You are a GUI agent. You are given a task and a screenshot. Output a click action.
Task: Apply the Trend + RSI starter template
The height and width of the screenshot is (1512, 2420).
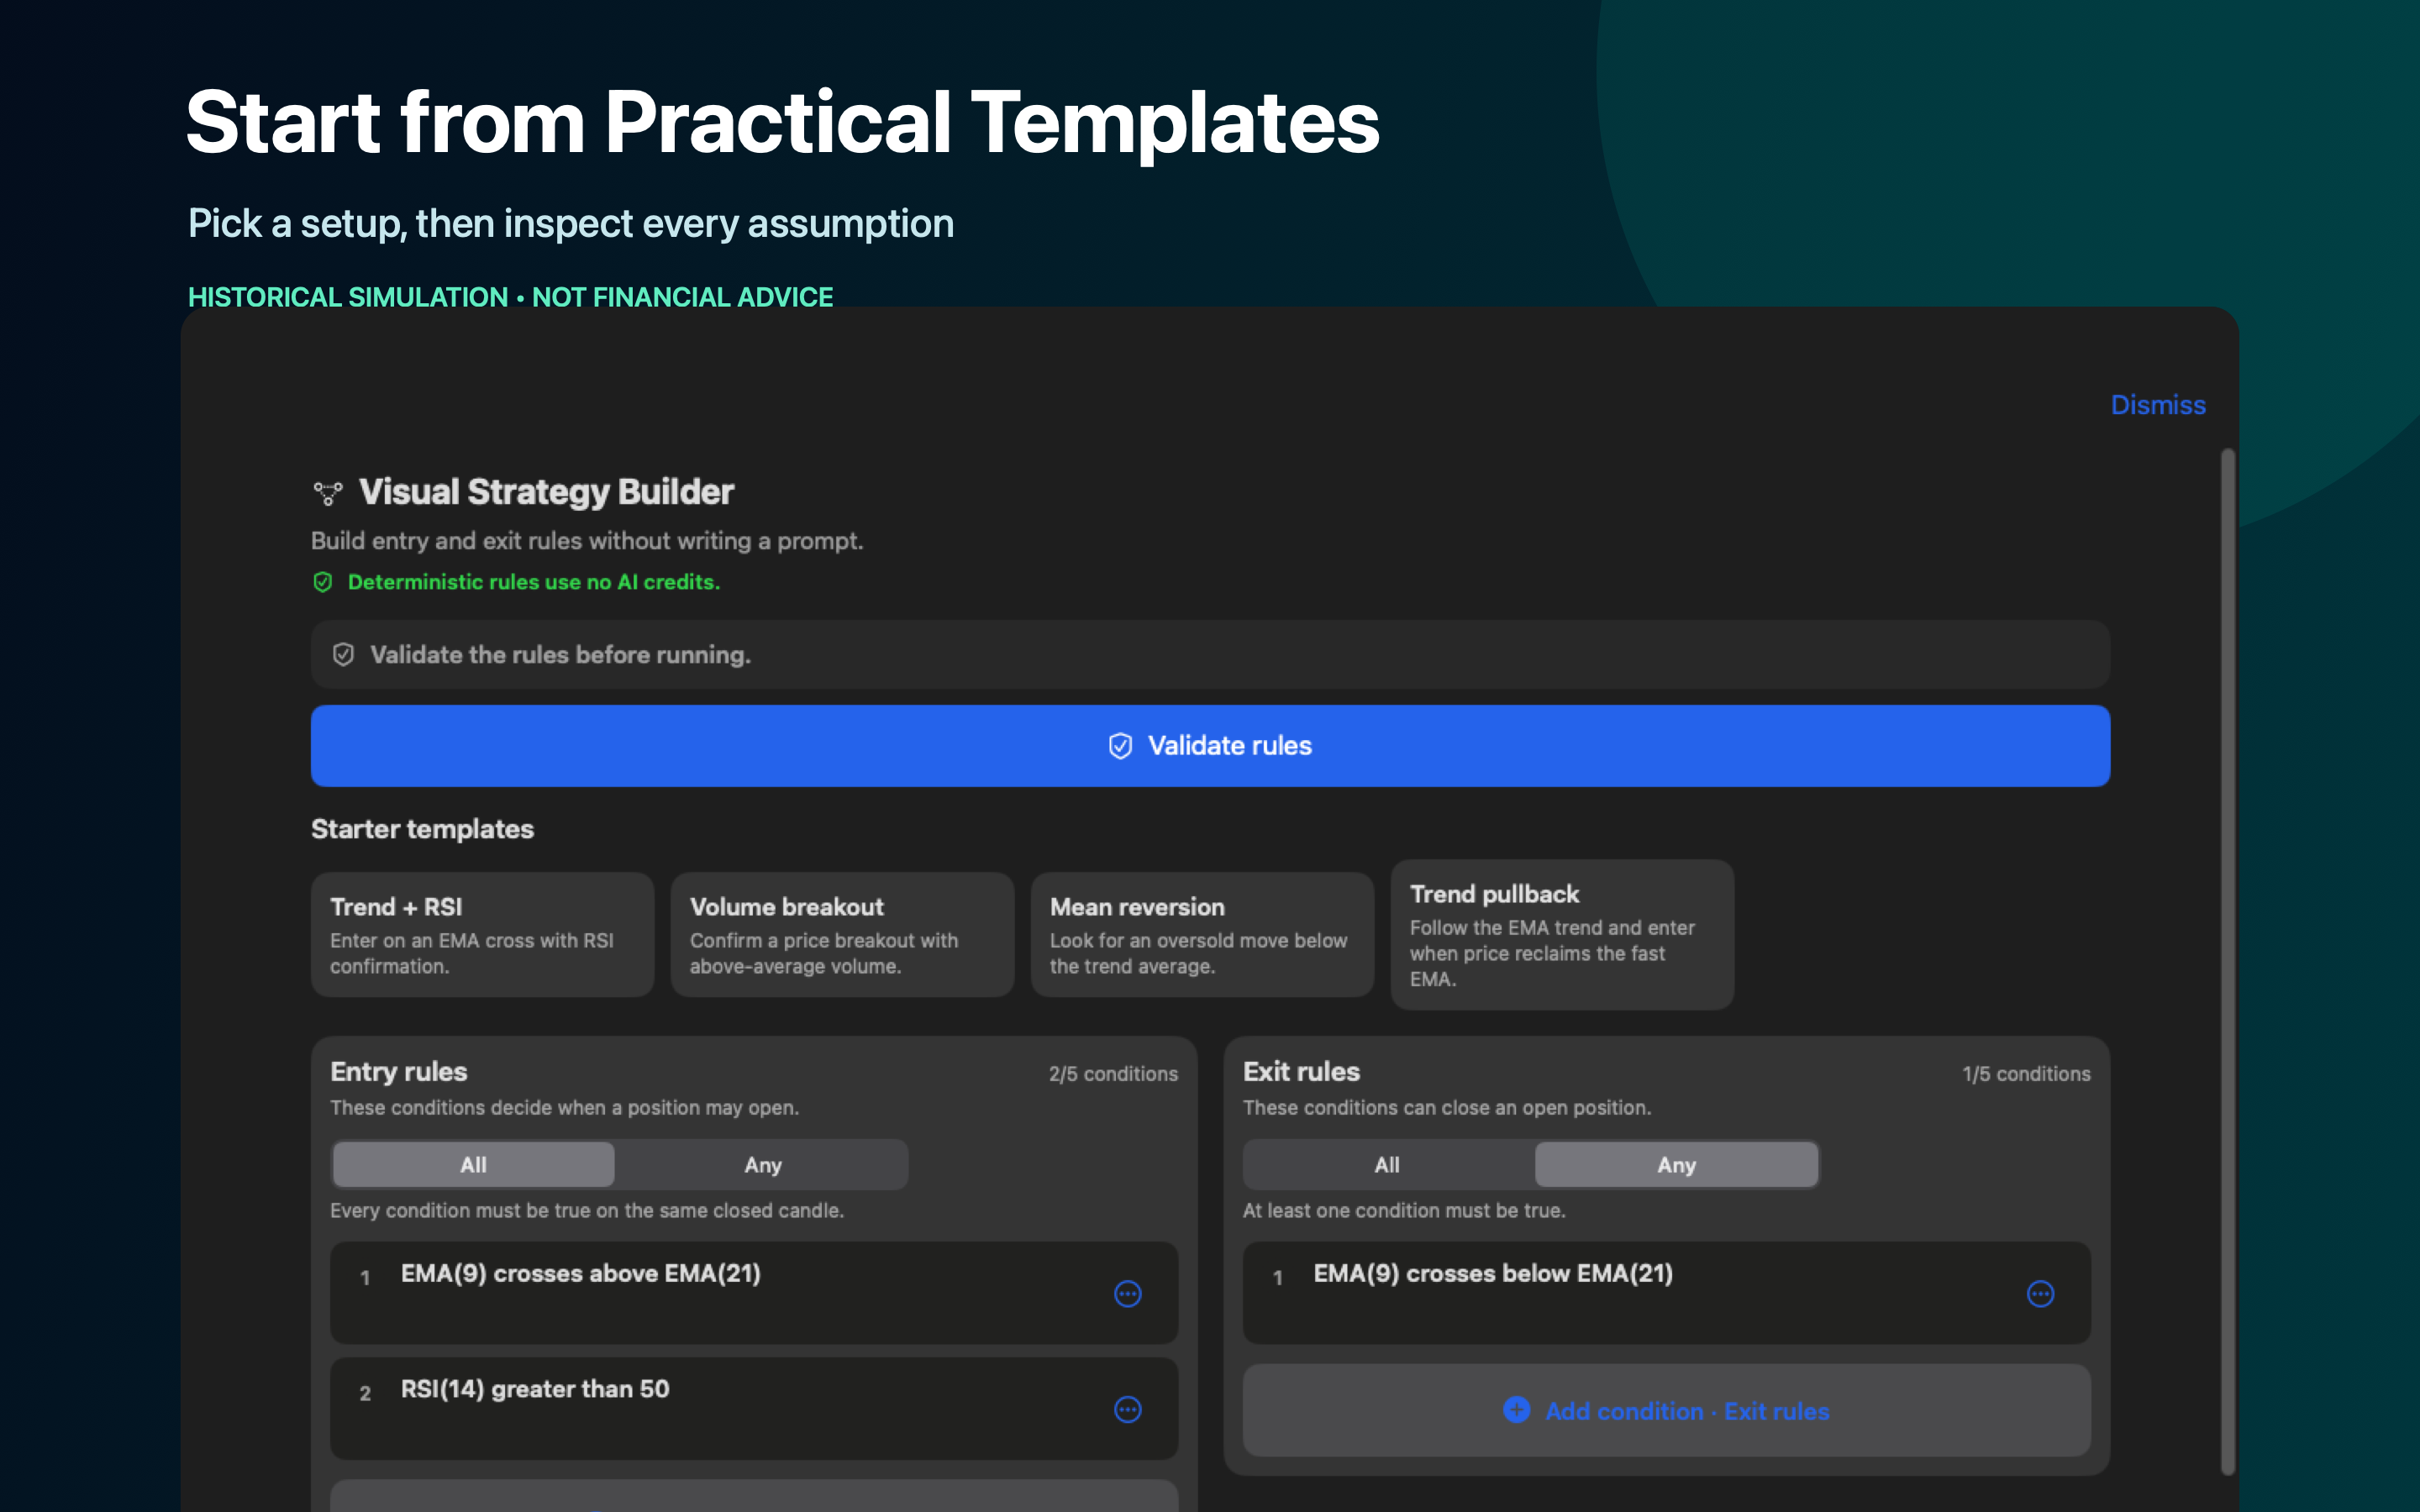[482, 934]
